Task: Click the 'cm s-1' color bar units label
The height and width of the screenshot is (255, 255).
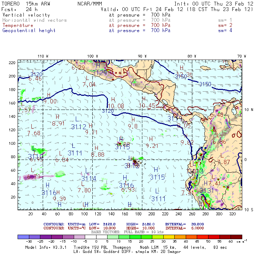Action: click(242, 241)
